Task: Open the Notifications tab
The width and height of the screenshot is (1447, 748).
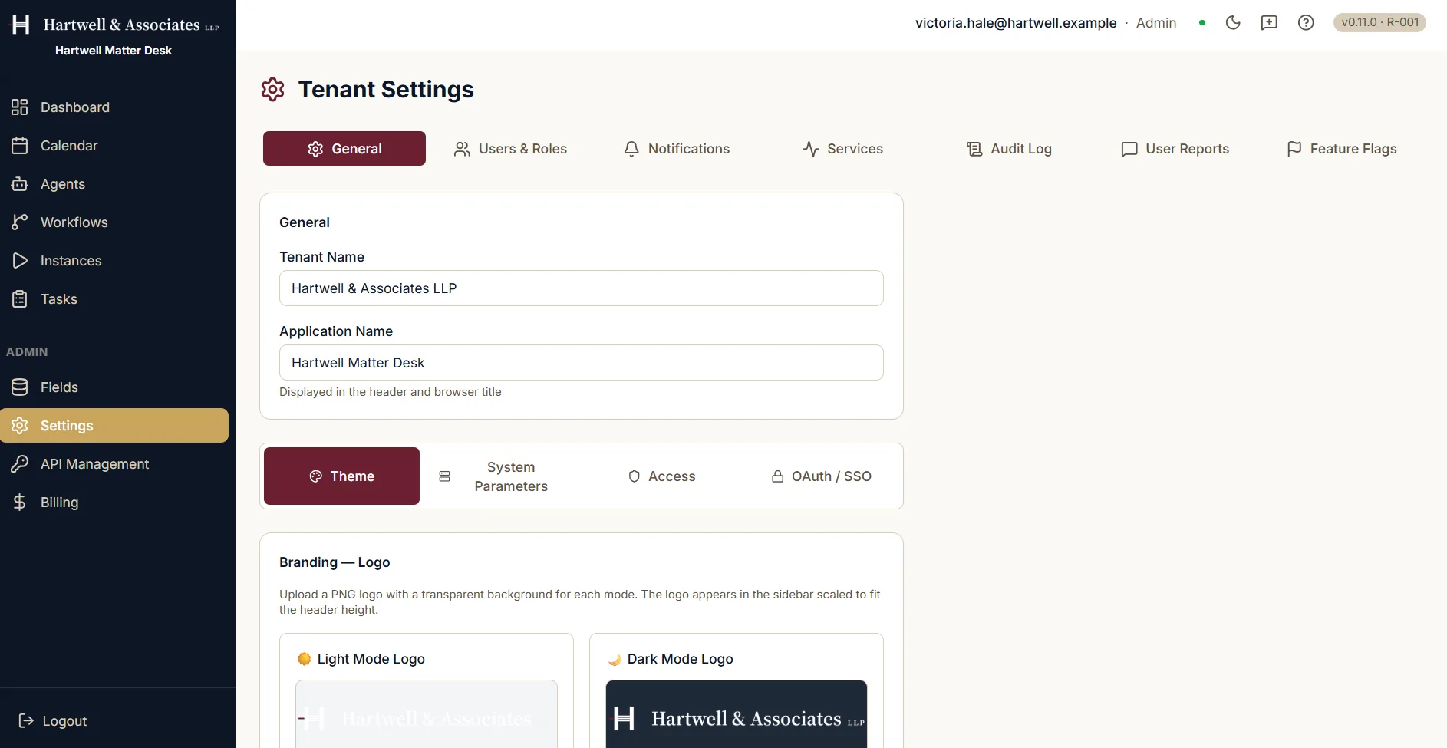Action: [676, 149]
